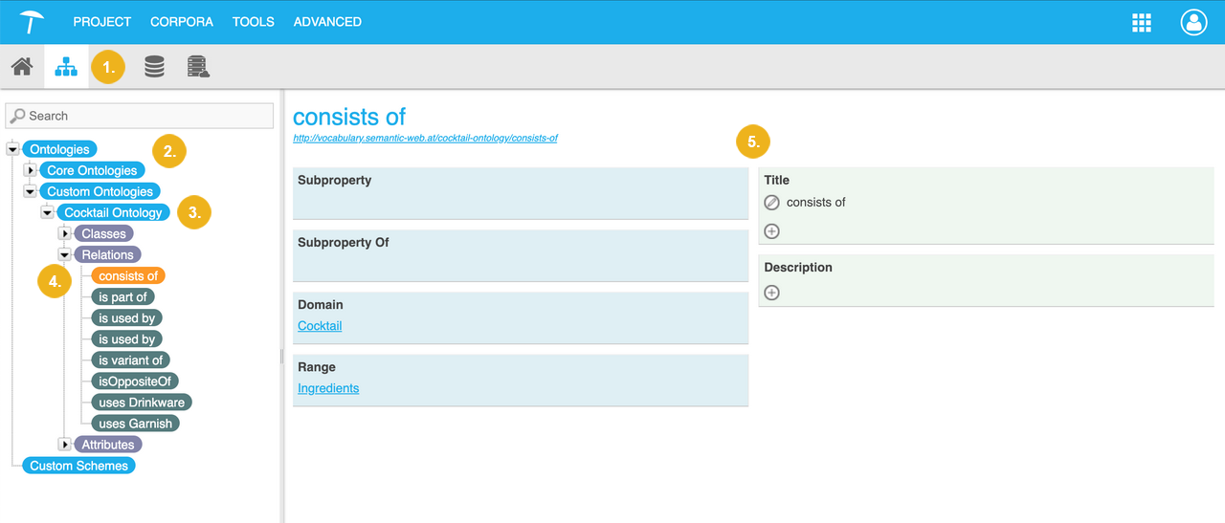
Task: Open the user profile icon
Action: pyautogui.click(x=1193, y=23)
